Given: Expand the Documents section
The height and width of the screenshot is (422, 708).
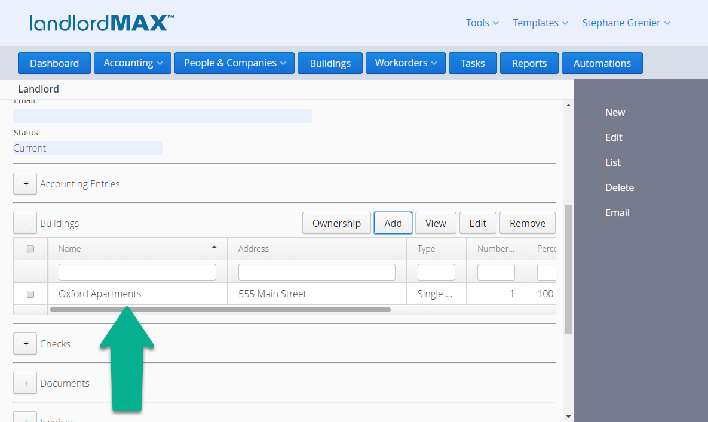Looking at the screenshot, I should (x=25, y=383).
